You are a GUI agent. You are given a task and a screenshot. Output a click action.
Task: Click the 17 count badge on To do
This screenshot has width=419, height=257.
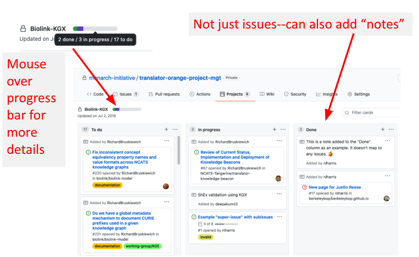85,129
